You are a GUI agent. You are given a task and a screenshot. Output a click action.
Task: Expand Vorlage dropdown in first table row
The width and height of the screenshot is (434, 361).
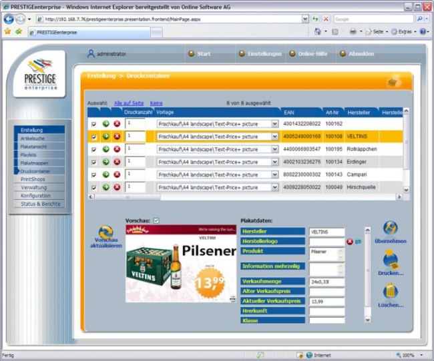coord(274,124)
